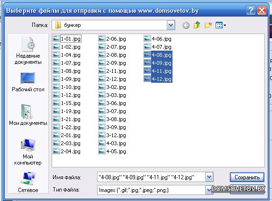Go up one folder level
The width and height of the screenshot is (272, 201).
pyautogui.click(x=197, y=25)
